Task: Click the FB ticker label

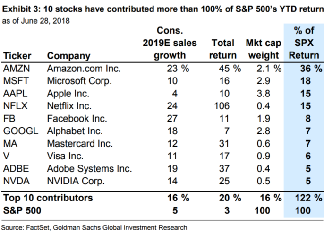Action: [9, 119]
